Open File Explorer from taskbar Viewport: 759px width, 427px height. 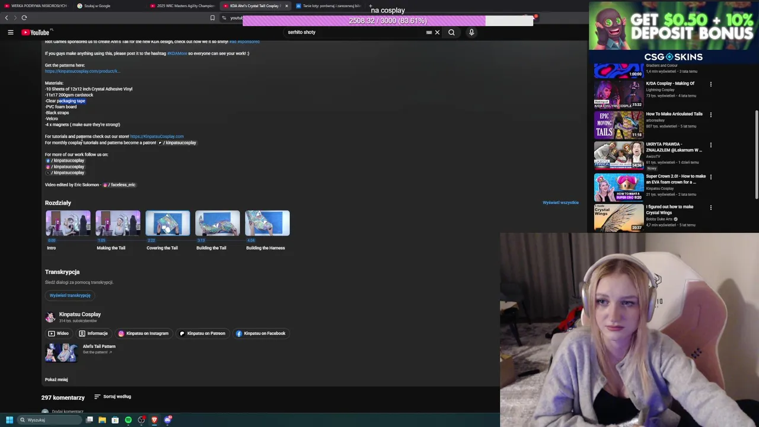click(x=102, y=420)
